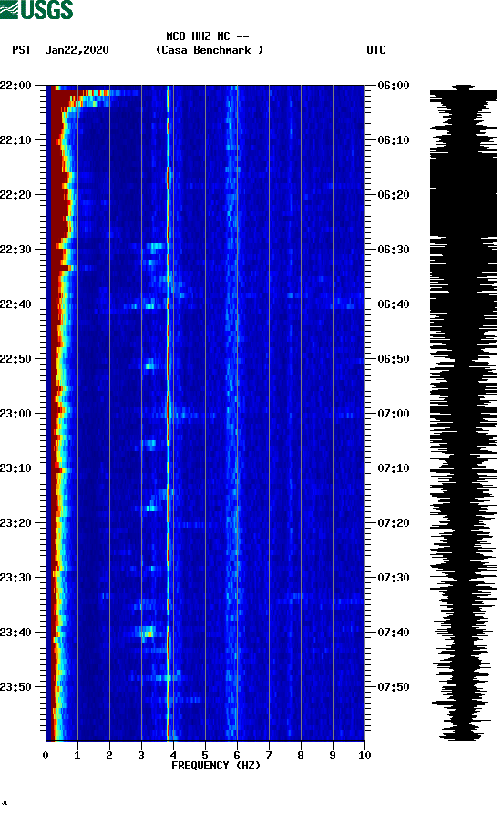Image resolution: width=503 pixels, height=813 pixels.
Task: Click the '(Casa Benchmark )' label
Action: [x=210, y=50]
